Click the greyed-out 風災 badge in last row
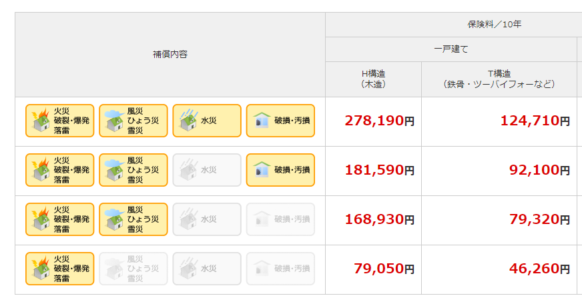The image size is (582, 300). 133,269
